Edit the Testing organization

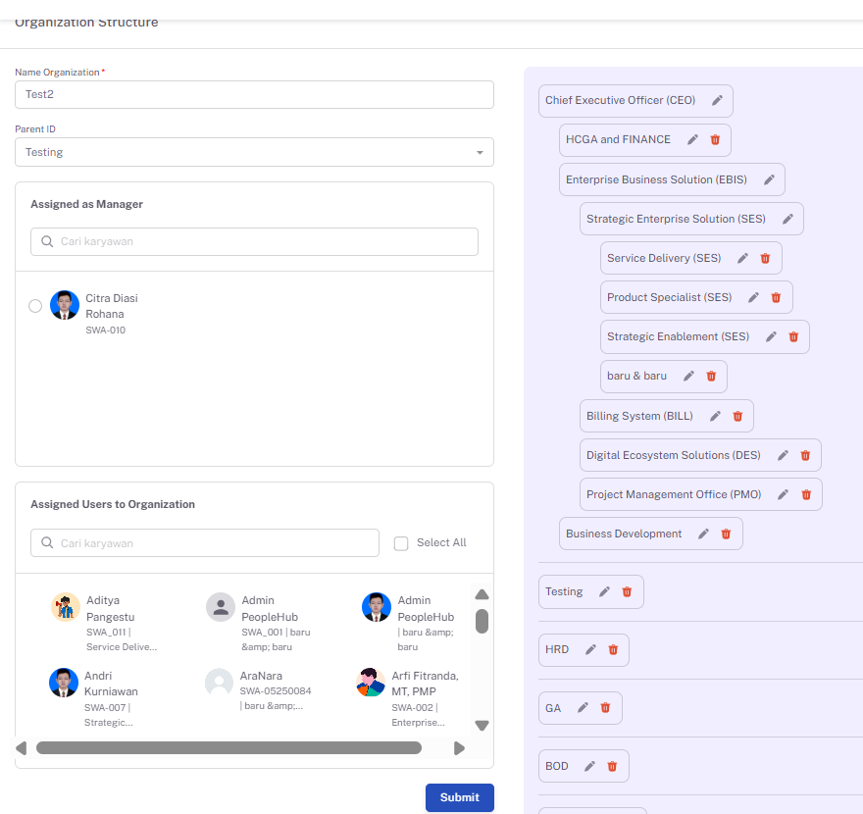[604, 591]
